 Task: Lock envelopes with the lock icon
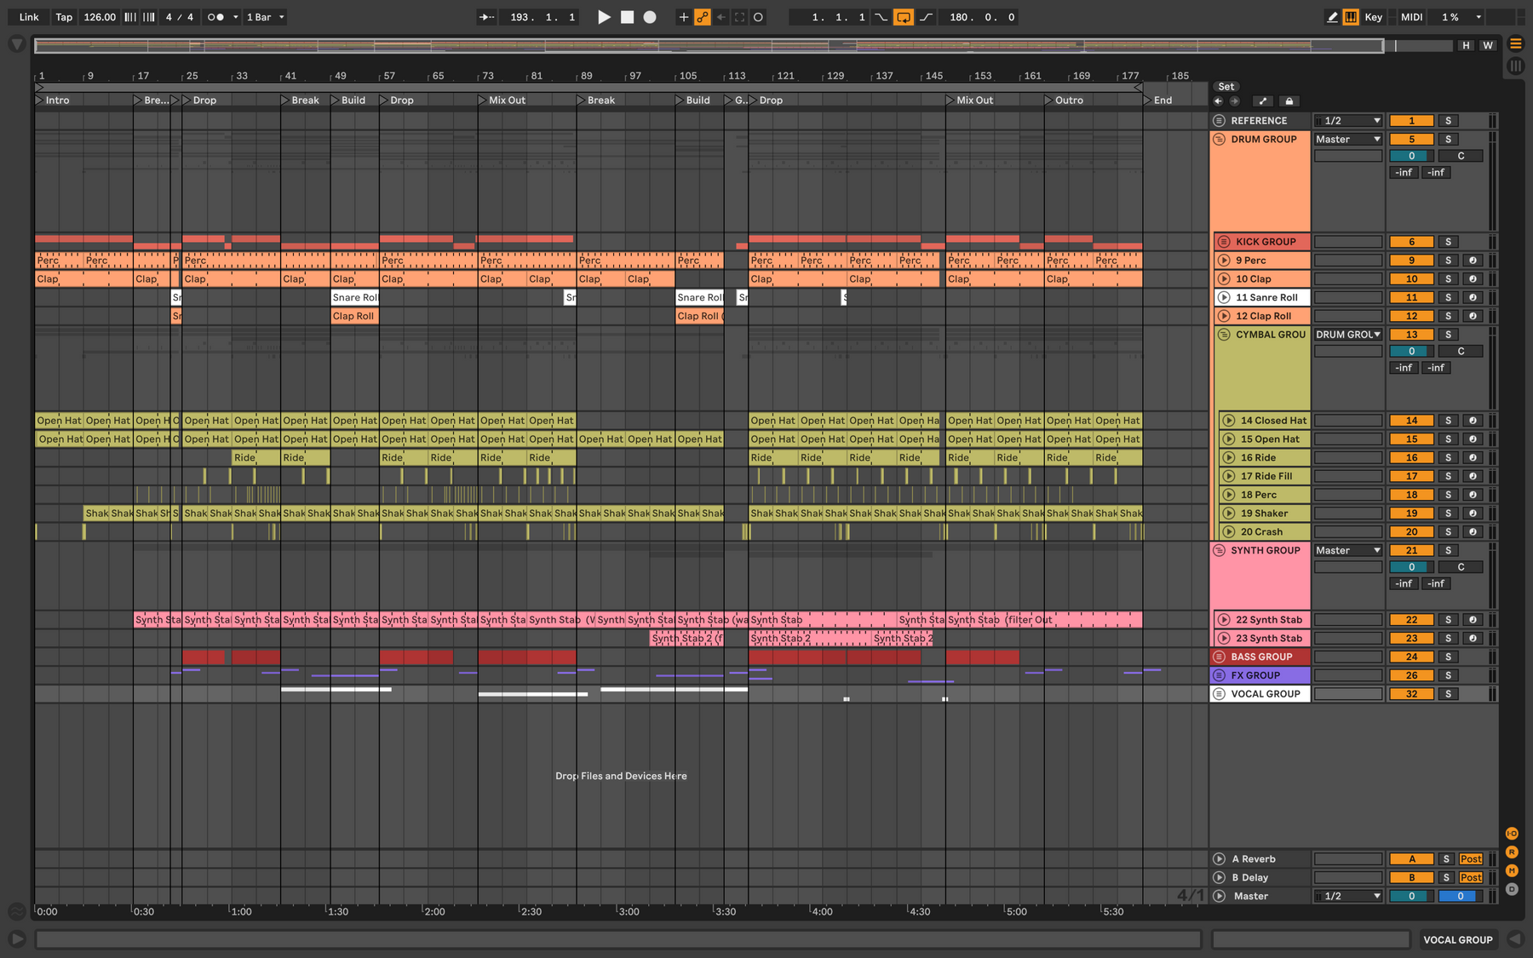(1289, 100)
